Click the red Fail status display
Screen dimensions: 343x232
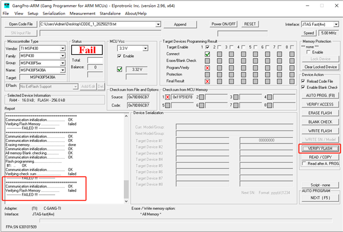tap(87, 50)
